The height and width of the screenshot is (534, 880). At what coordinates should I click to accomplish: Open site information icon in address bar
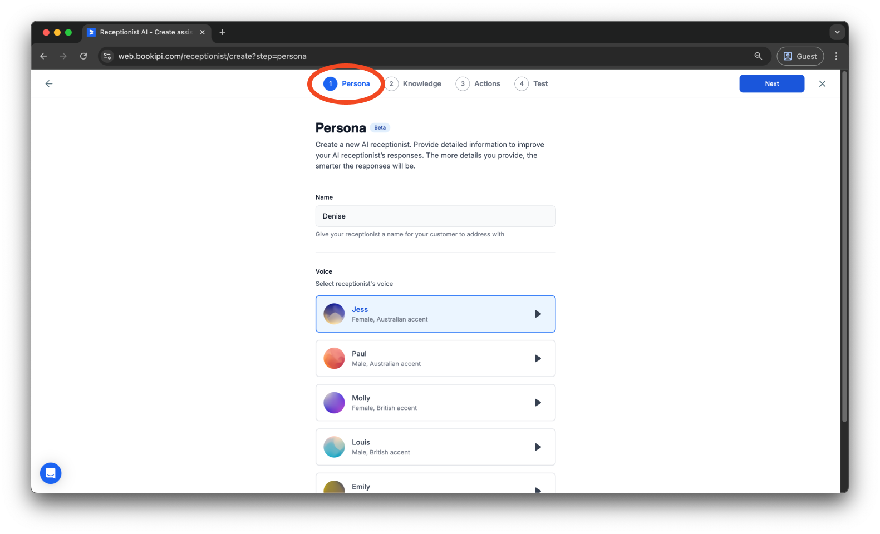coord(108,56)
